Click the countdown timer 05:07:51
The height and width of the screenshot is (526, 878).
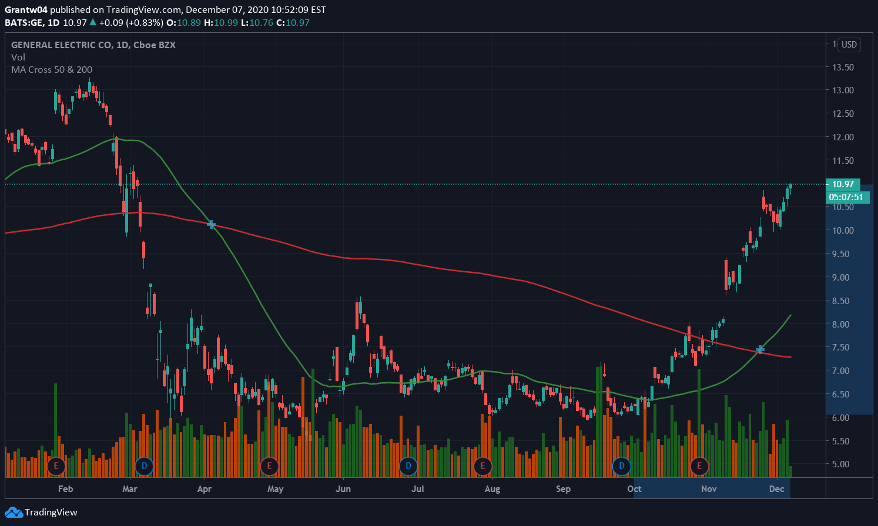point(846,197)
